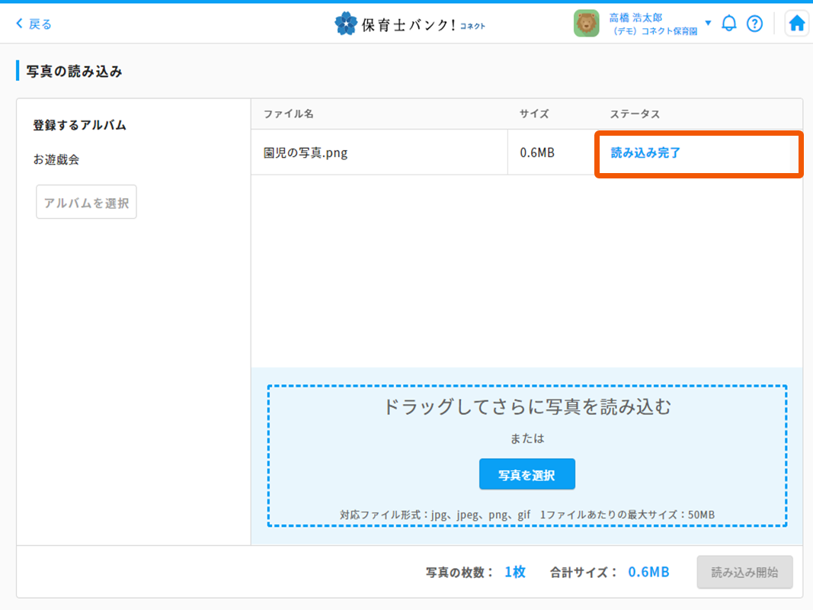Expand the user account dropdown arrow

[x=708, y=23]
